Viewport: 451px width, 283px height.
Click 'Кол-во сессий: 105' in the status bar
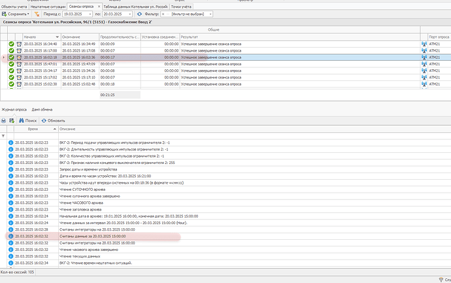17,272
